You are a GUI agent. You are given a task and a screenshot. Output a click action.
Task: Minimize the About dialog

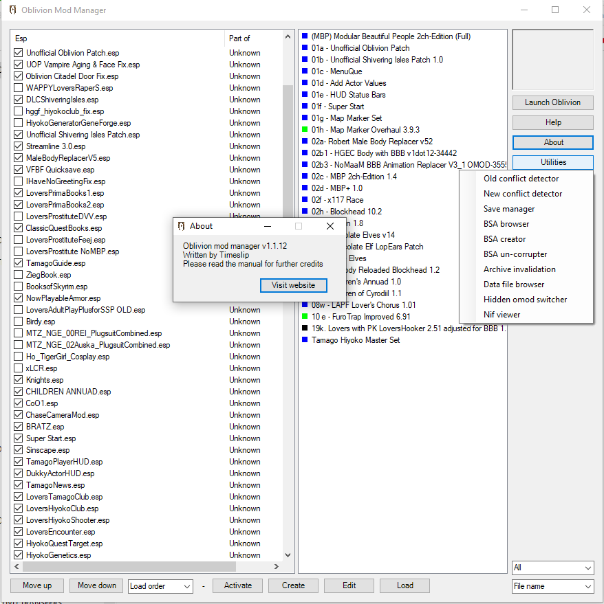point(268,226)
